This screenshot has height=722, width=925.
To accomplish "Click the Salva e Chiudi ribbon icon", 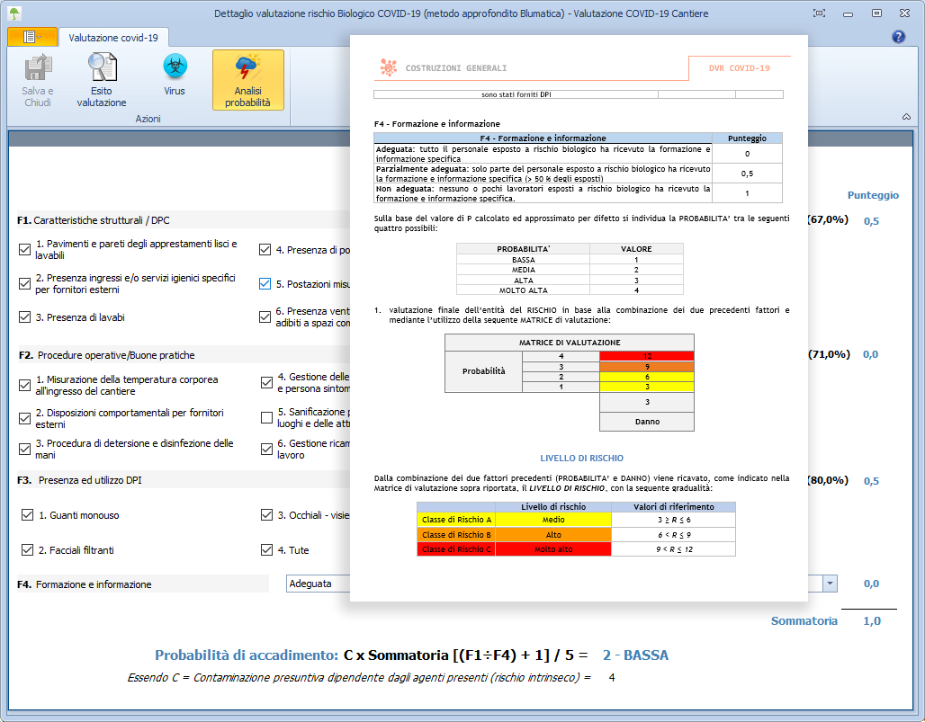I will pos(38,80).
